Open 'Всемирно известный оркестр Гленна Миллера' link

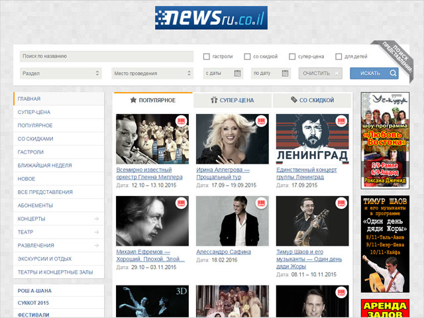pyautogui.click(x=149, y=174)
